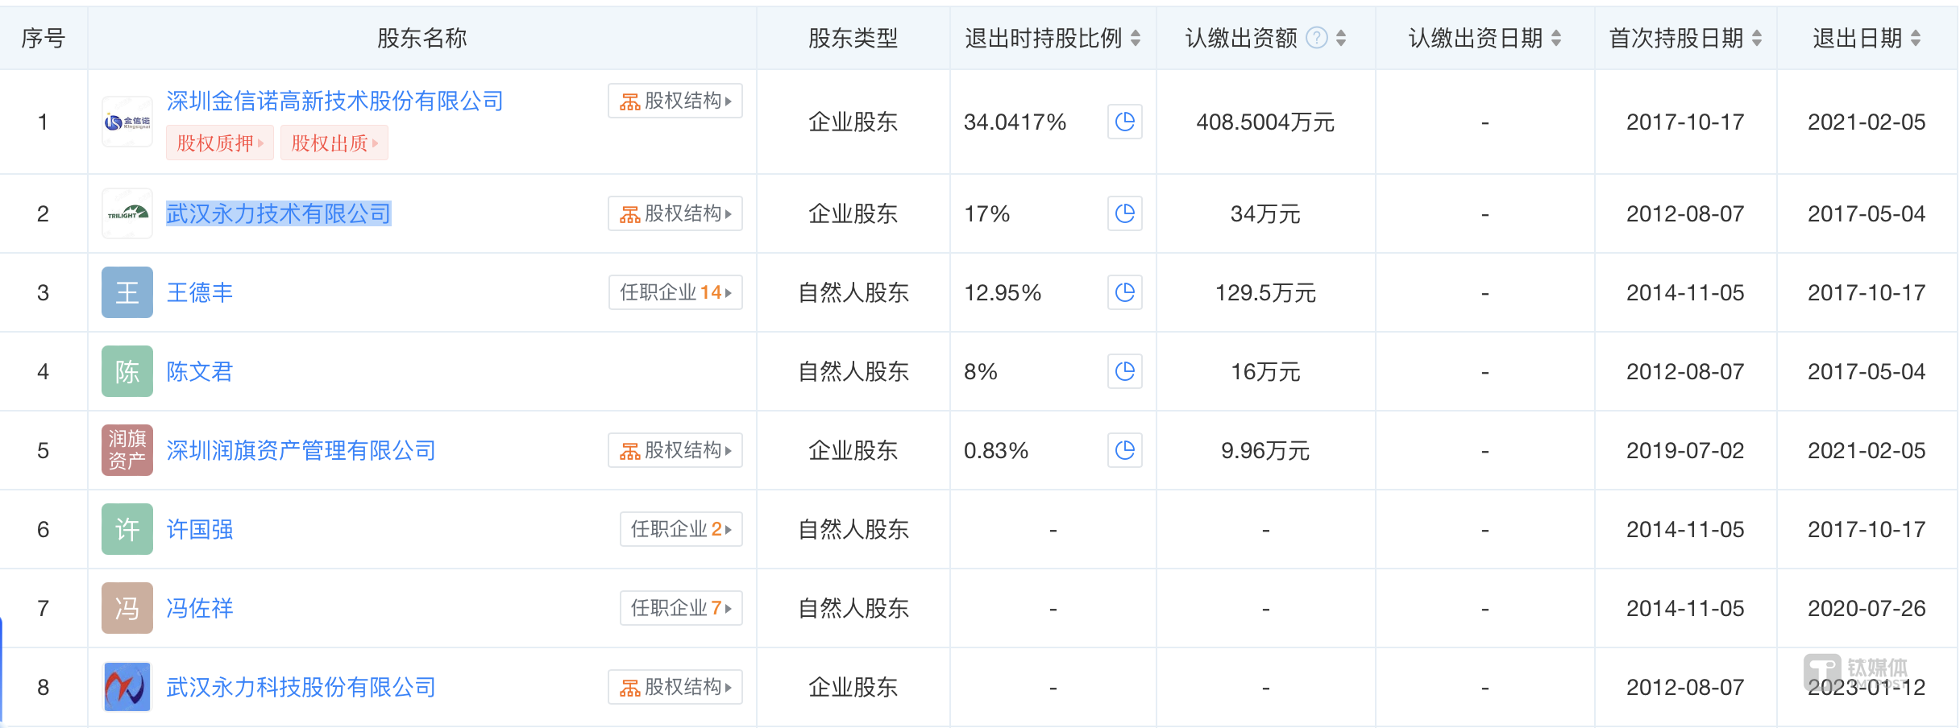Image resolution: width=1960 pixels, height=728 pixels.
Task: Open pie chart icon for 34.0417% shareholding
Action: 1124,122
